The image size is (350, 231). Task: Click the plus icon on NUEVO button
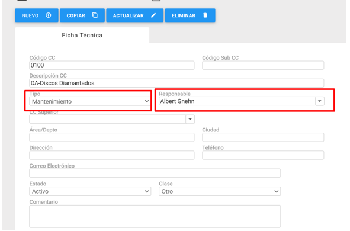click(49, 15)
